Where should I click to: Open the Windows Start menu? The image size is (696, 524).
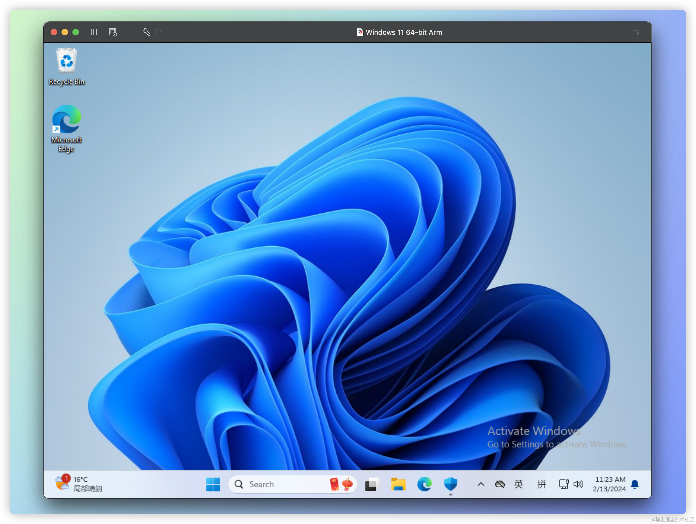[213, 484]
